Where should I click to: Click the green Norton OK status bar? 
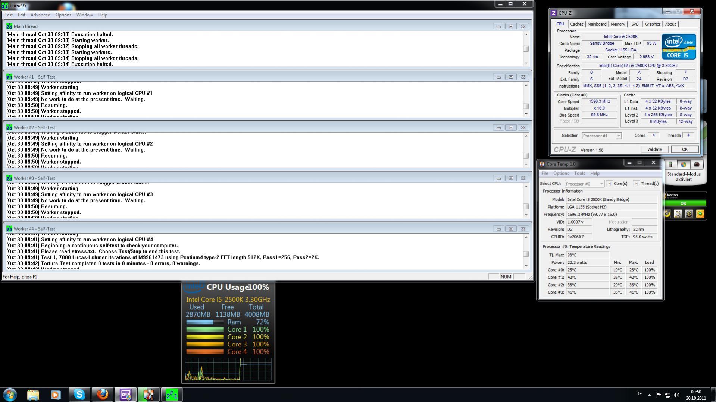[x=683, y=203]
